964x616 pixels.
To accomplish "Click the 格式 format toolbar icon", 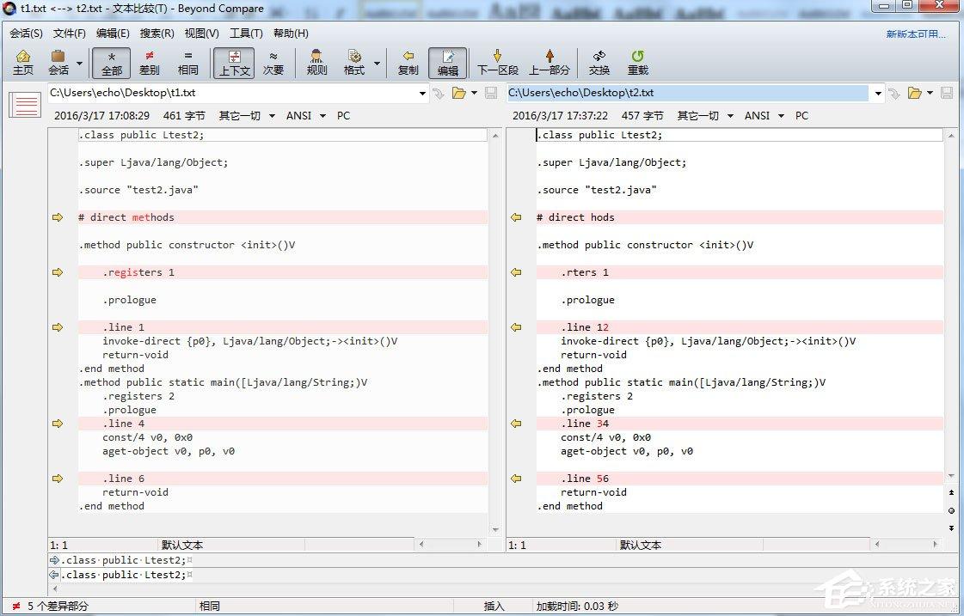I will point(354,63).
